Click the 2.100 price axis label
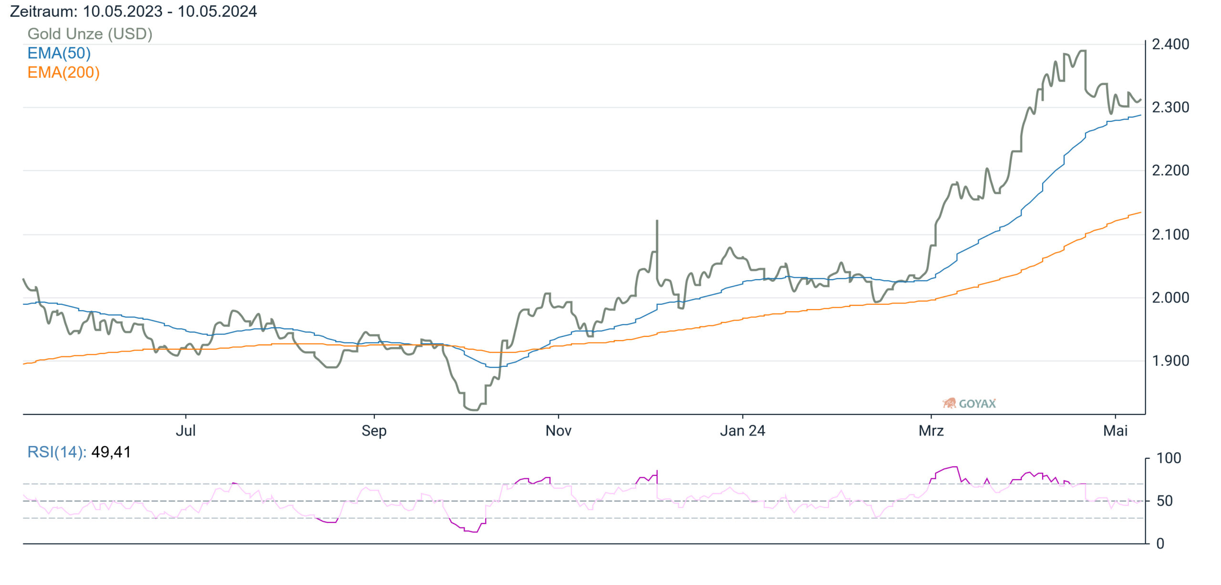The width and height of the screenshot is (1221, 585). (x=1170, y=234)
